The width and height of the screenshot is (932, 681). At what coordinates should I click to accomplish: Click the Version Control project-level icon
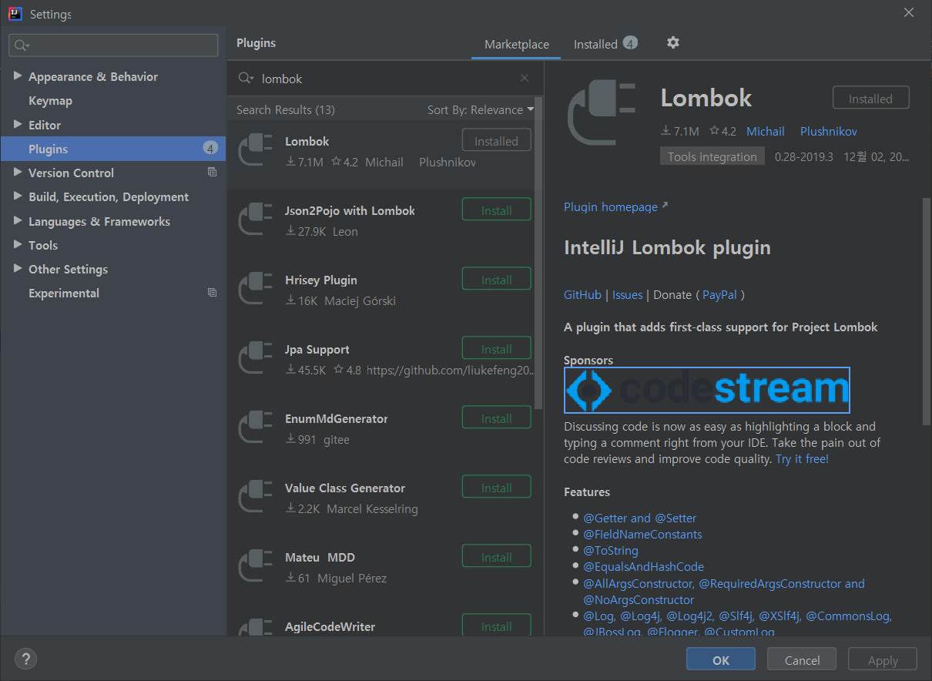(213, 173)
